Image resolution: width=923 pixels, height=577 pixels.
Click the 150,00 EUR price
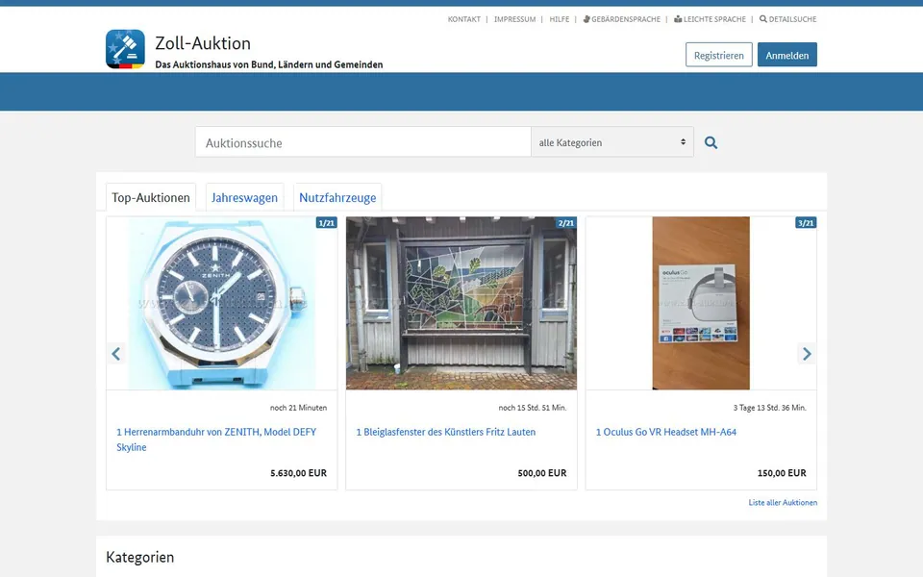[782, 473]
